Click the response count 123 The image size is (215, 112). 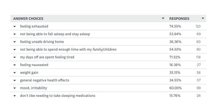pyautogui.click(x=198, y=26)
